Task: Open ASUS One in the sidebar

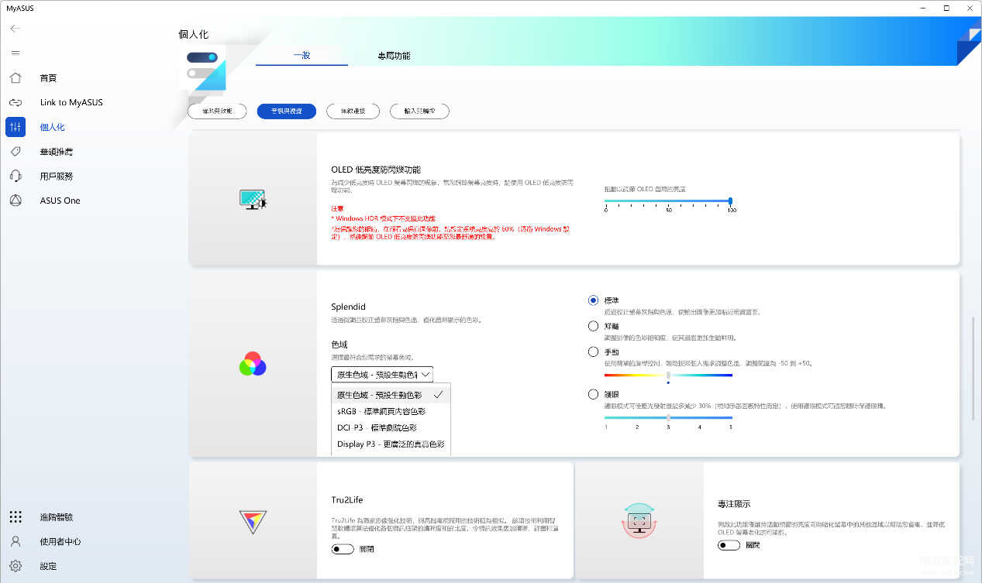Action: tap(60, 201)
